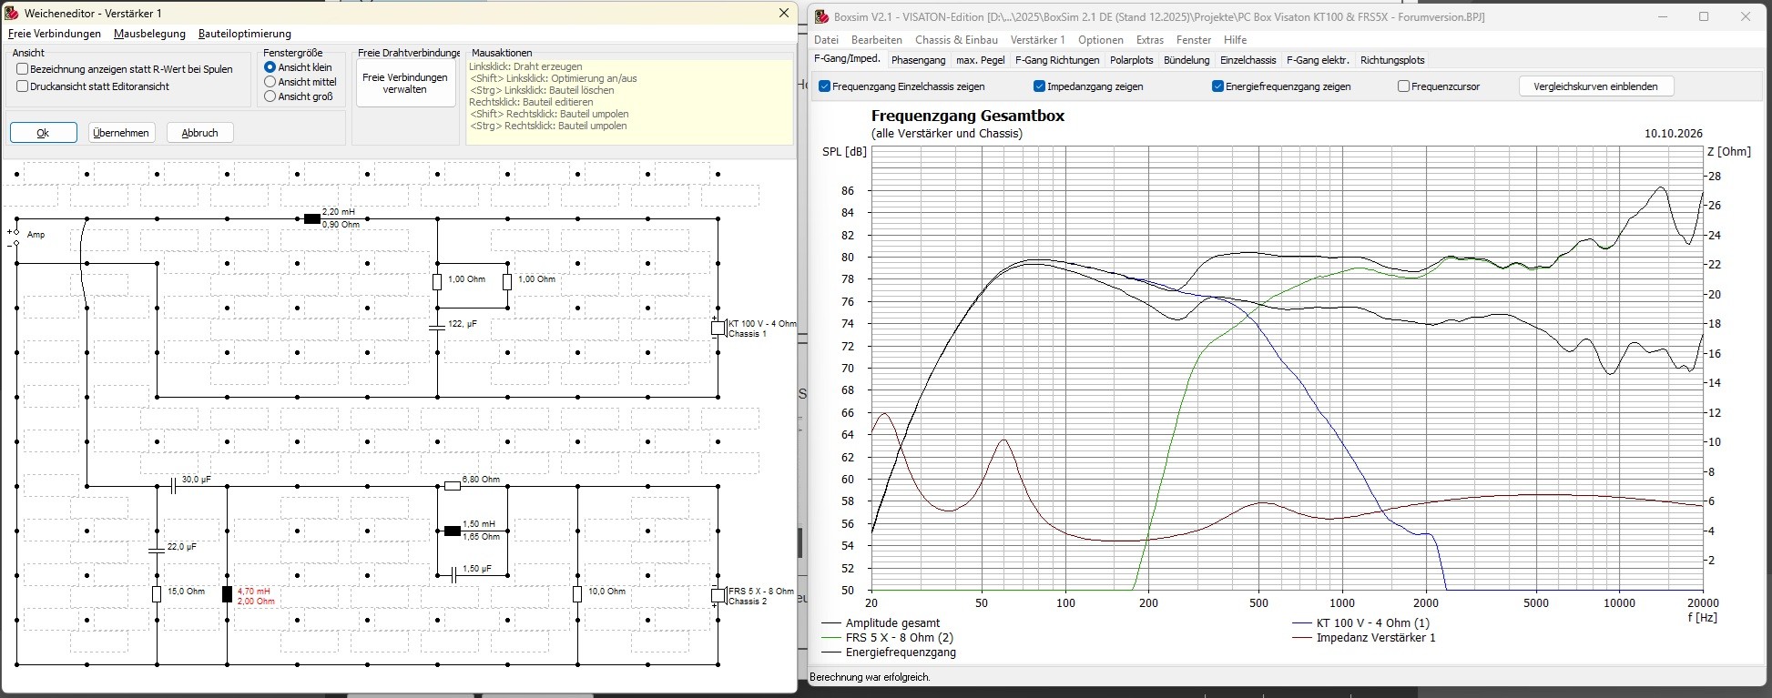
Task: Select the 15,0 Ohm resistor
Action: click(157, 594)
